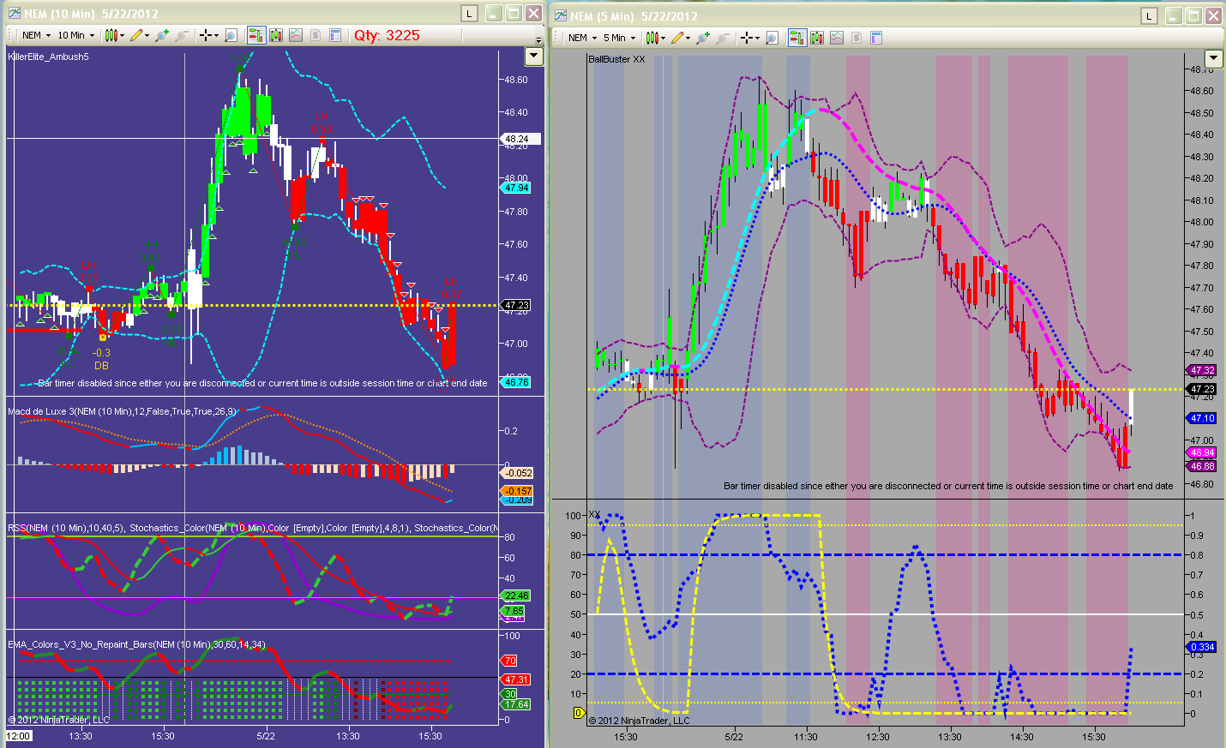Open the 5 Min interval selector
The width and height of the screenshot is (1226, 748).
[620, 38]
